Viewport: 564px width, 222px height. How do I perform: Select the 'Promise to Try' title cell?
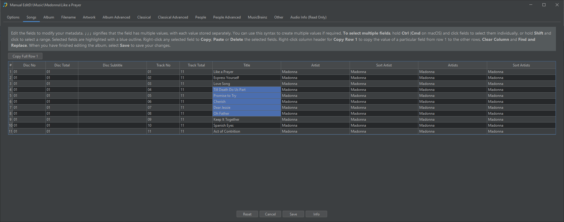(x=247, y=96)
